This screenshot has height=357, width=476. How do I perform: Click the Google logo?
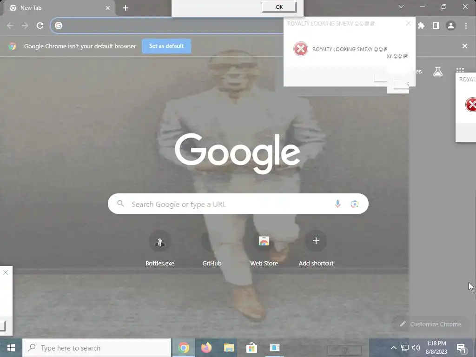point(238,153)
